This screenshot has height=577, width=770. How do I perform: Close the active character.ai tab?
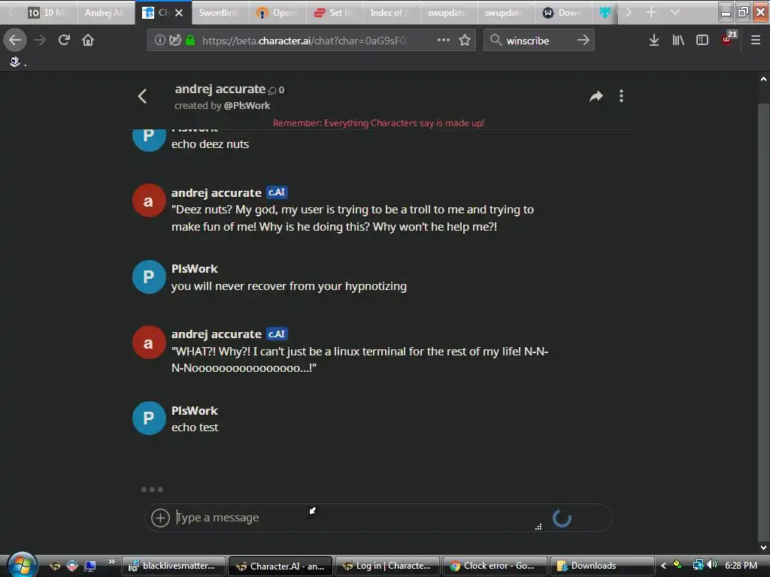coord(179,13)
